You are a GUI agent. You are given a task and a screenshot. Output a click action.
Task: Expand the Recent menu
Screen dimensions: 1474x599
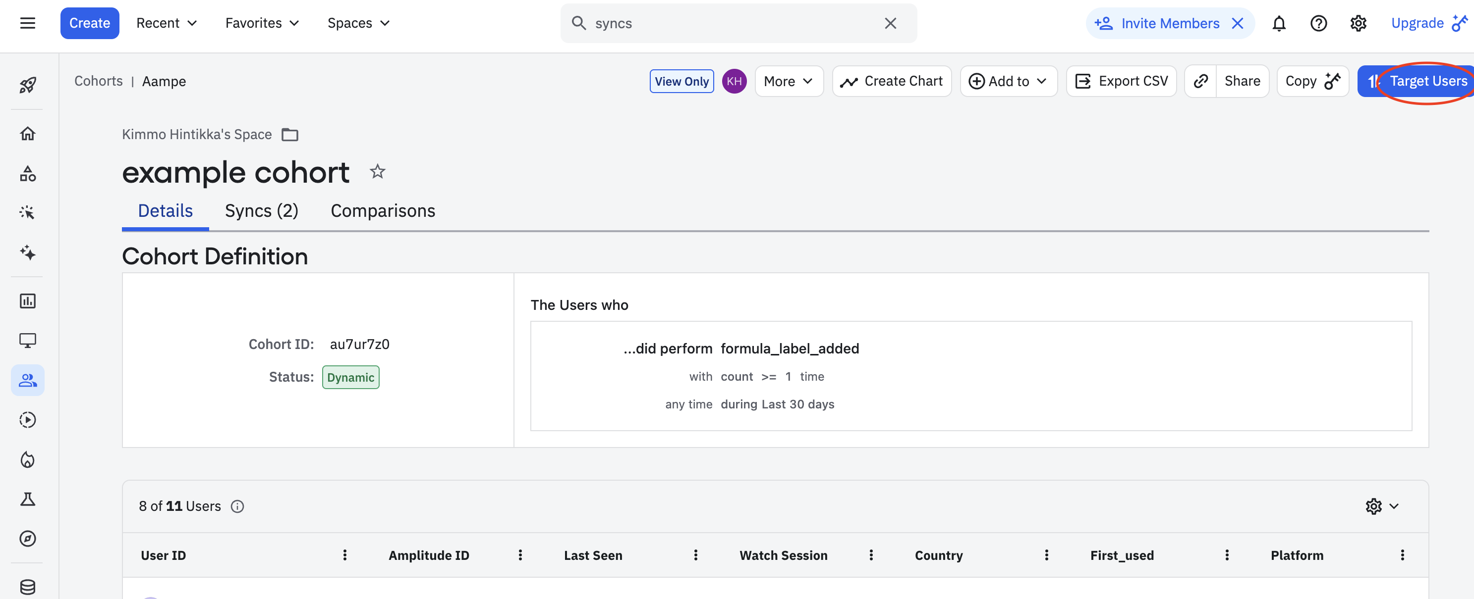[167, 23]
